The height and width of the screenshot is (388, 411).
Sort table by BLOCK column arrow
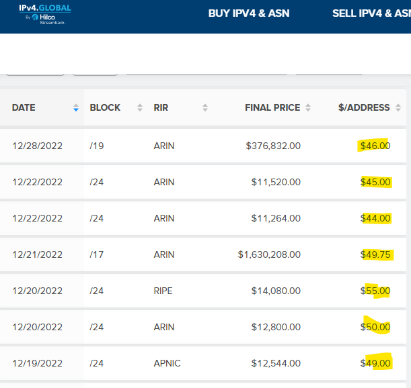click(140, 108)
